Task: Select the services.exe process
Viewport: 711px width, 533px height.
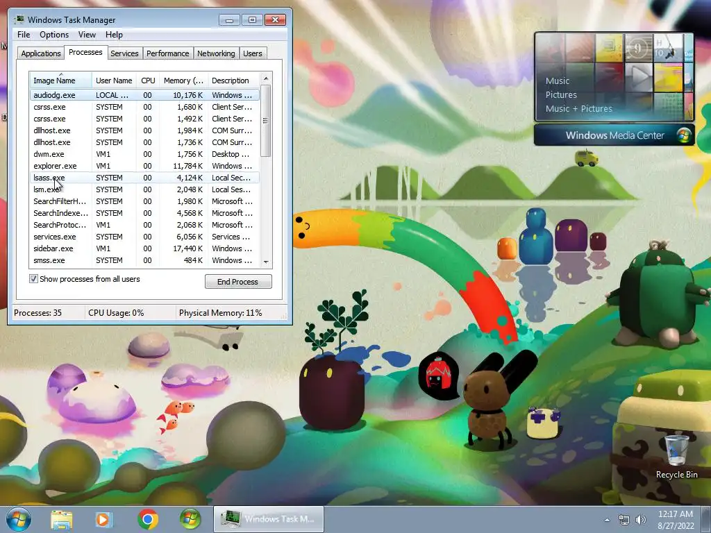Action: click(x=144, y=237)
